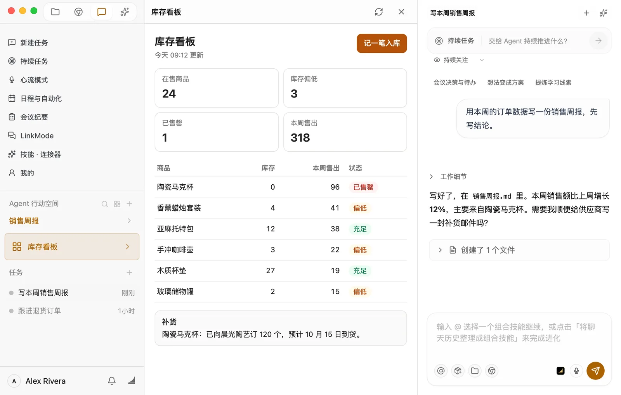Click the 已售罄 1 card

coord(217,132)
